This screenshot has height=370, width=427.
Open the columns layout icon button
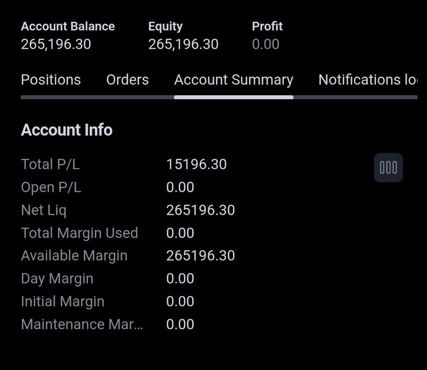click(388, 168)
